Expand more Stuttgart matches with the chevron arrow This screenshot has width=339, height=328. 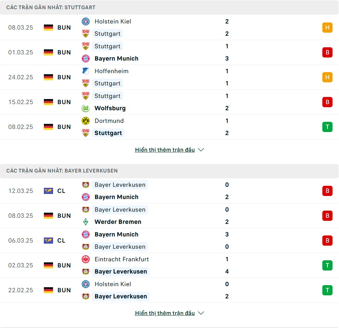pos(201,150)
